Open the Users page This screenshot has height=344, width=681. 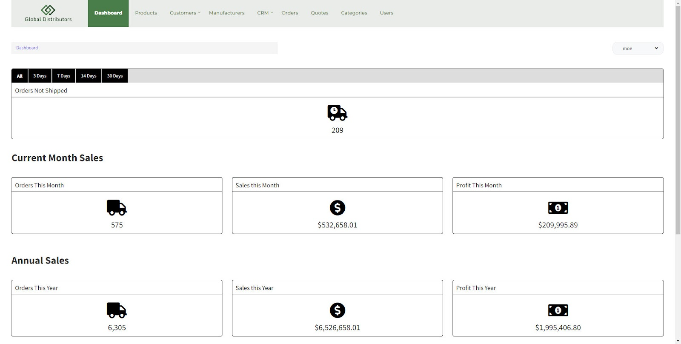coord(386,13)
